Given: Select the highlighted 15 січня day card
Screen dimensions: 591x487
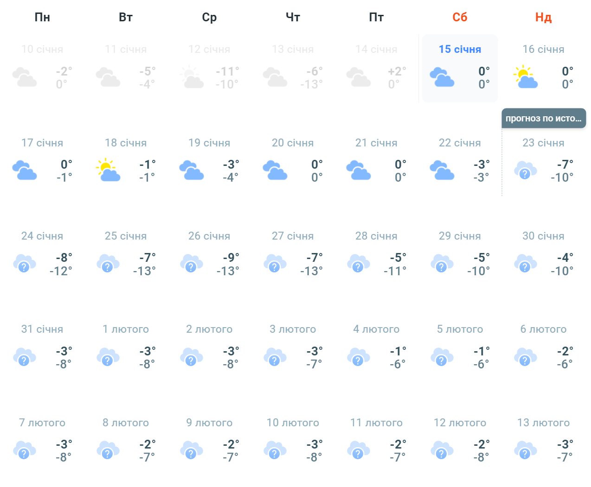Looking at the screenshot, I should click(x=460, y=68).
